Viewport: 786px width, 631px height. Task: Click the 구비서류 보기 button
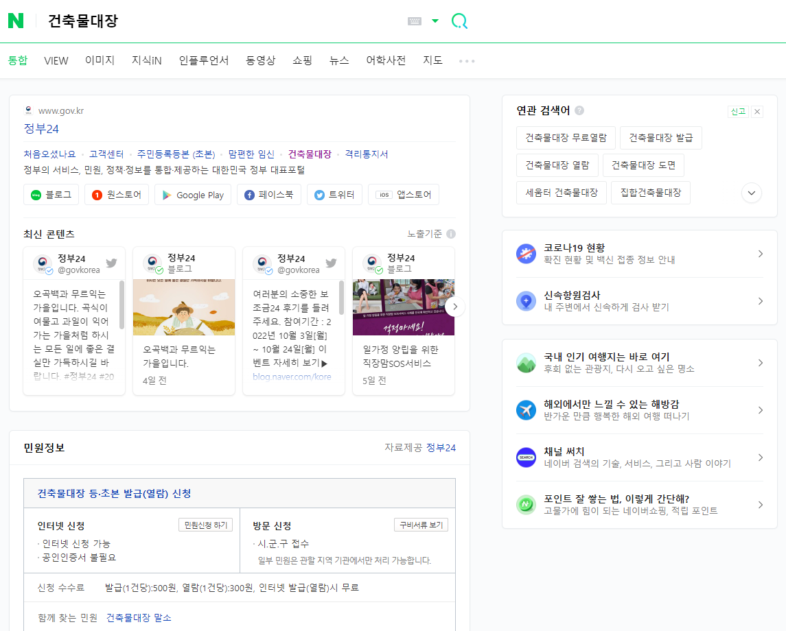coord(421,525)
